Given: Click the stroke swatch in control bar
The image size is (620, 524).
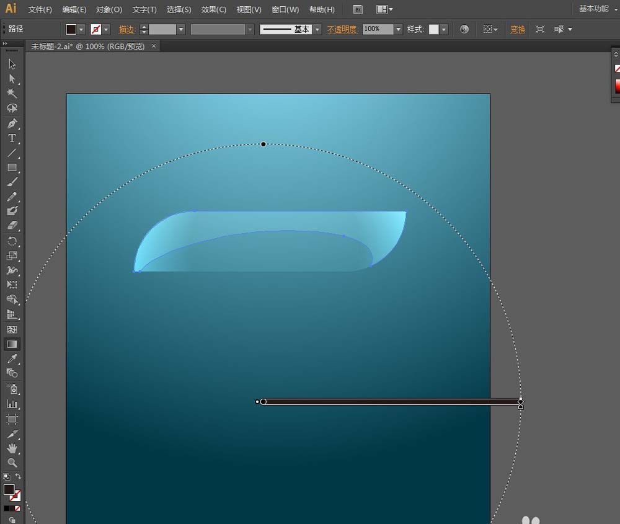Looking at the screenshot, I should pyautogui.click(x=95, y=29).
